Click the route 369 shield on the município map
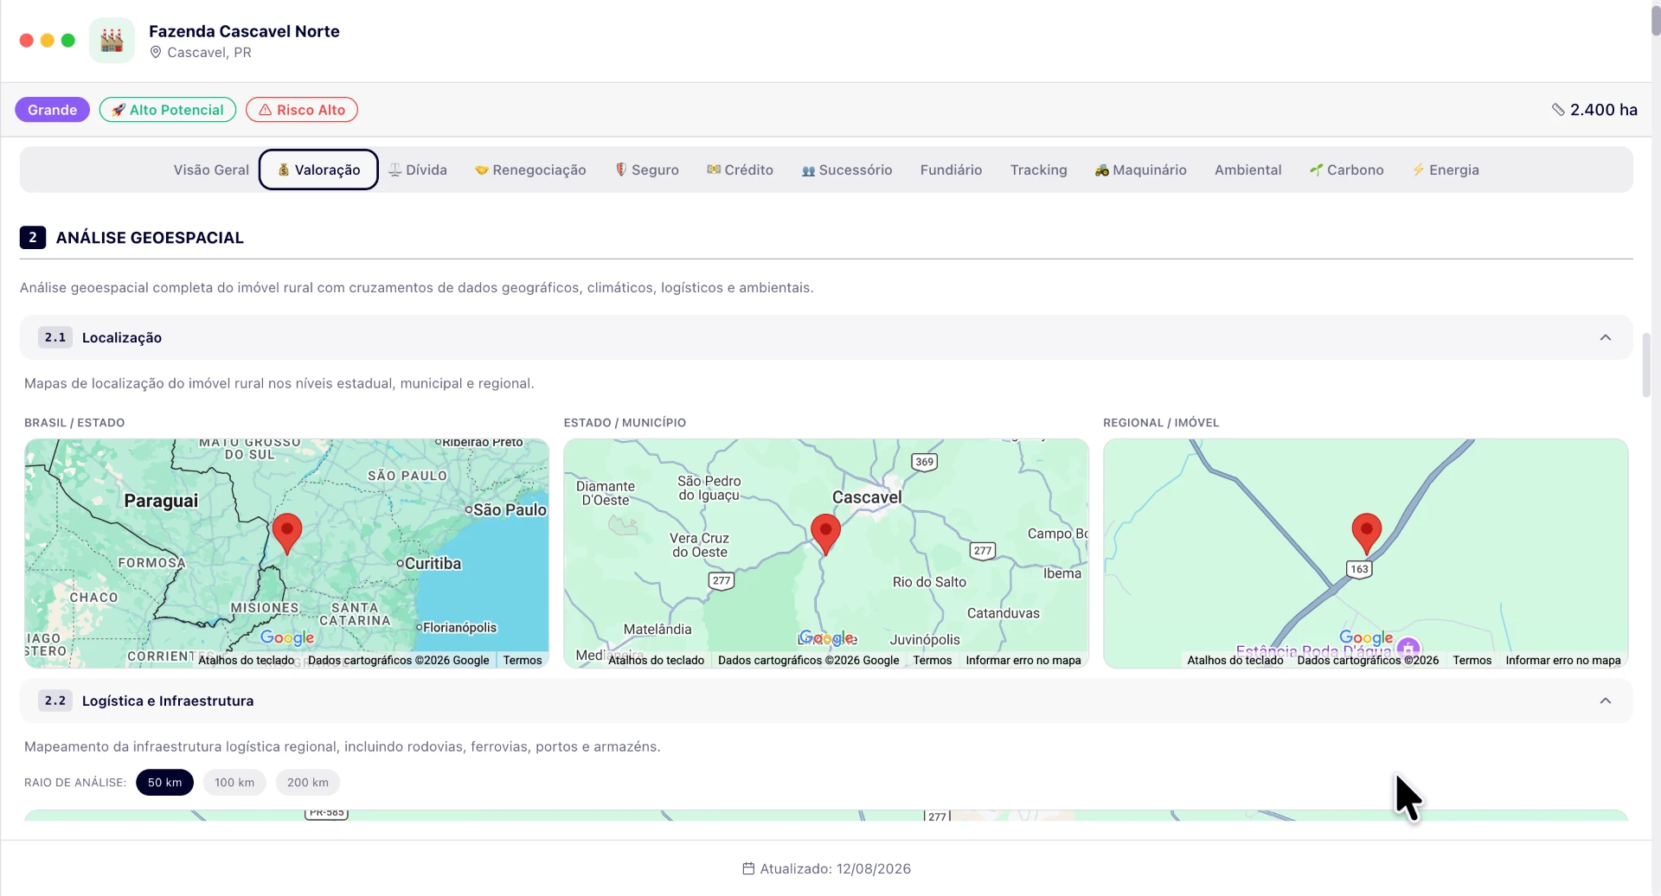The image size is (1661, 896). [x=925, y=462]
